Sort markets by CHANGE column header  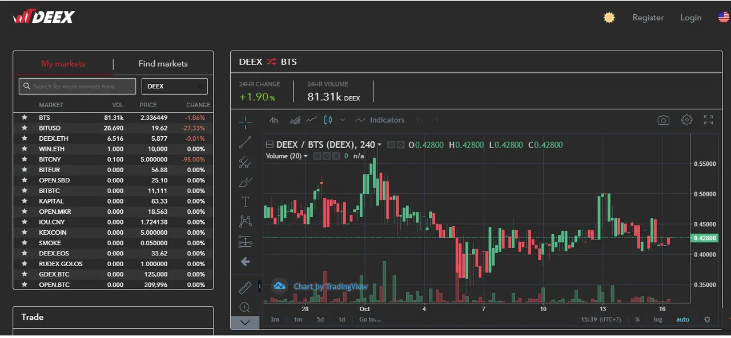[198, 105]
